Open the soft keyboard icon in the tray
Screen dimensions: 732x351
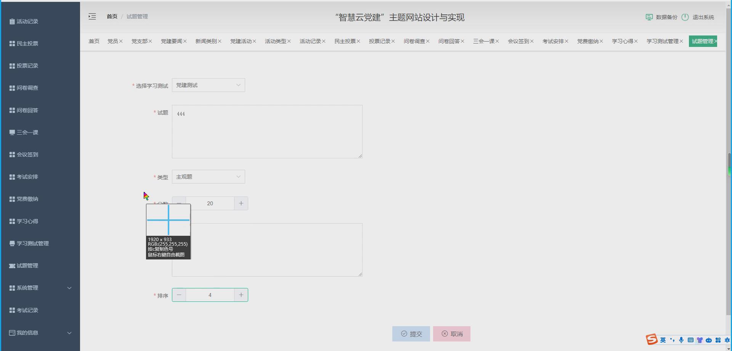click(x=690, y=340)
